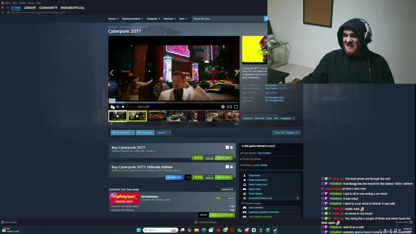
Task: Open the Windows Start button
Action: (x=138, y=230)
